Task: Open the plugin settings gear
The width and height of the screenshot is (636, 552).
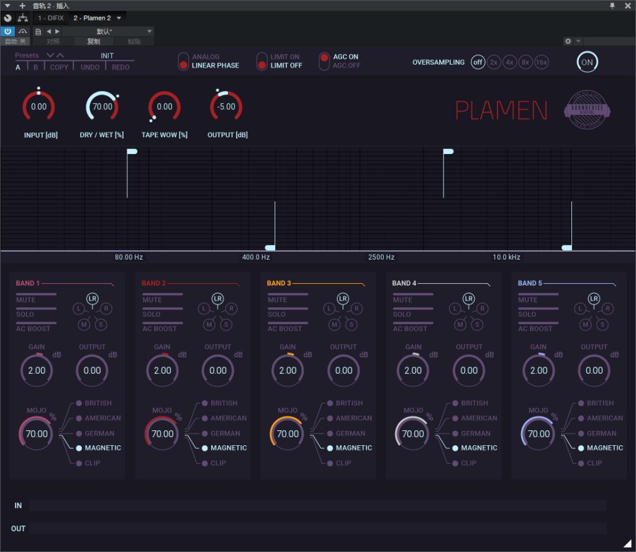Action: (x=568, y=41)
